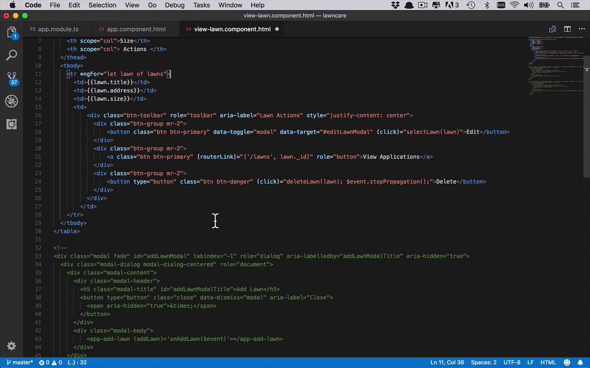Open the Window menu
This screenshot has width=590, height=368.
tap(230, 5)
